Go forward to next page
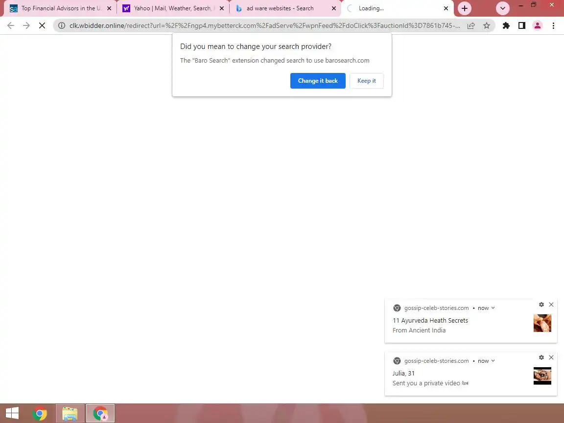This screenshot has width=564, height=423. pyautogui.click(x=26, y=25)
